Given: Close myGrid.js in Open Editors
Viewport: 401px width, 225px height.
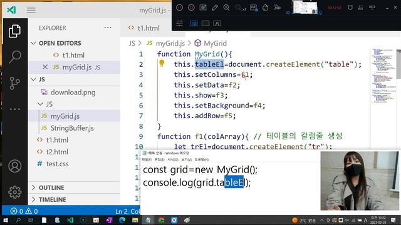Looking at the screenshot, I should pyautogui.click(x=45, y=67).
